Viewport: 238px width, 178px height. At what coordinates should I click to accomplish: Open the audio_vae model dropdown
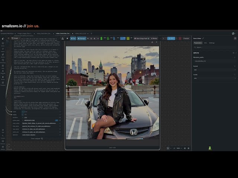41,132
